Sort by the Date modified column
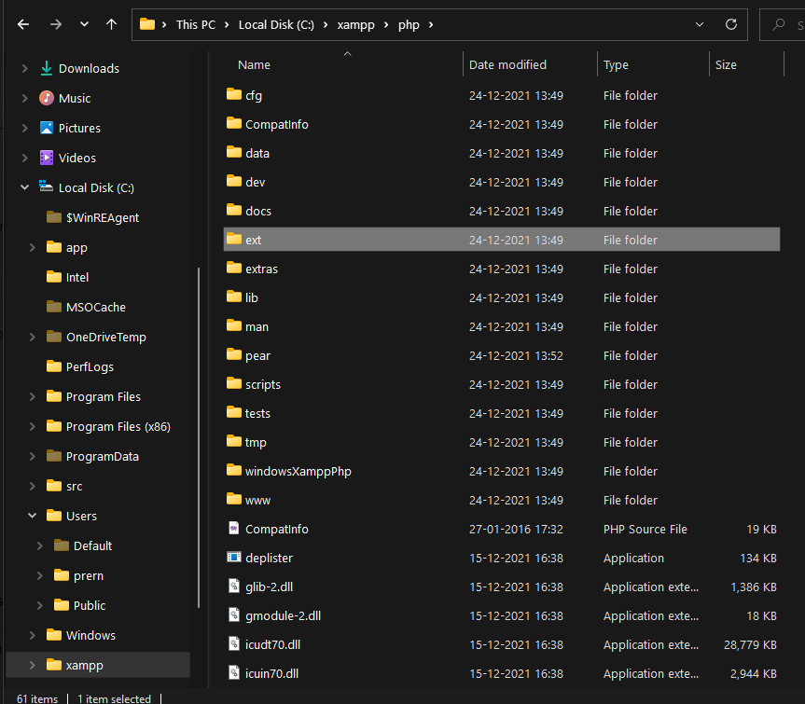Screen dimensions: 805x704 pyautogui.click(x=507, y=64)
